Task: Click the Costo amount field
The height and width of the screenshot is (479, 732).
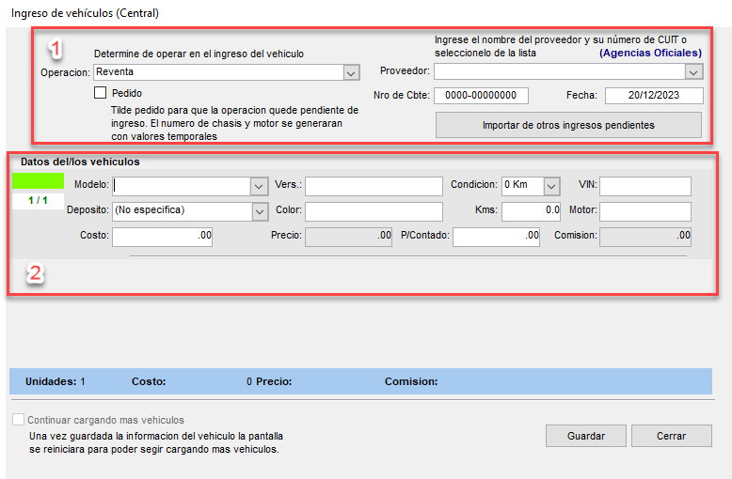Action: coord(162,237)
